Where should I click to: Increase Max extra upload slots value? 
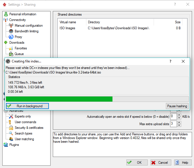click(179, 122)
